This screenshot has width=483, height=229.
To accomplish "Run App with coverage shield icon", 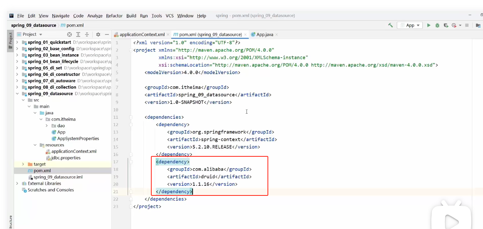I will tap(446, 25).
